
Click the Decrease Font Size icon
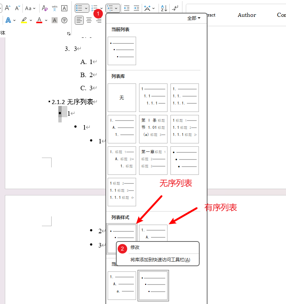(x=18, y=8)
